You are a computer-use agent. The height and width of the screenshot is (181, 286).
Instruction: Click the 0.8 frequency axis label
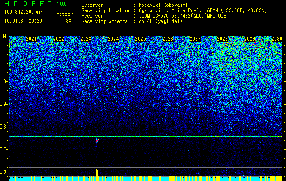(x=4, y=127)
